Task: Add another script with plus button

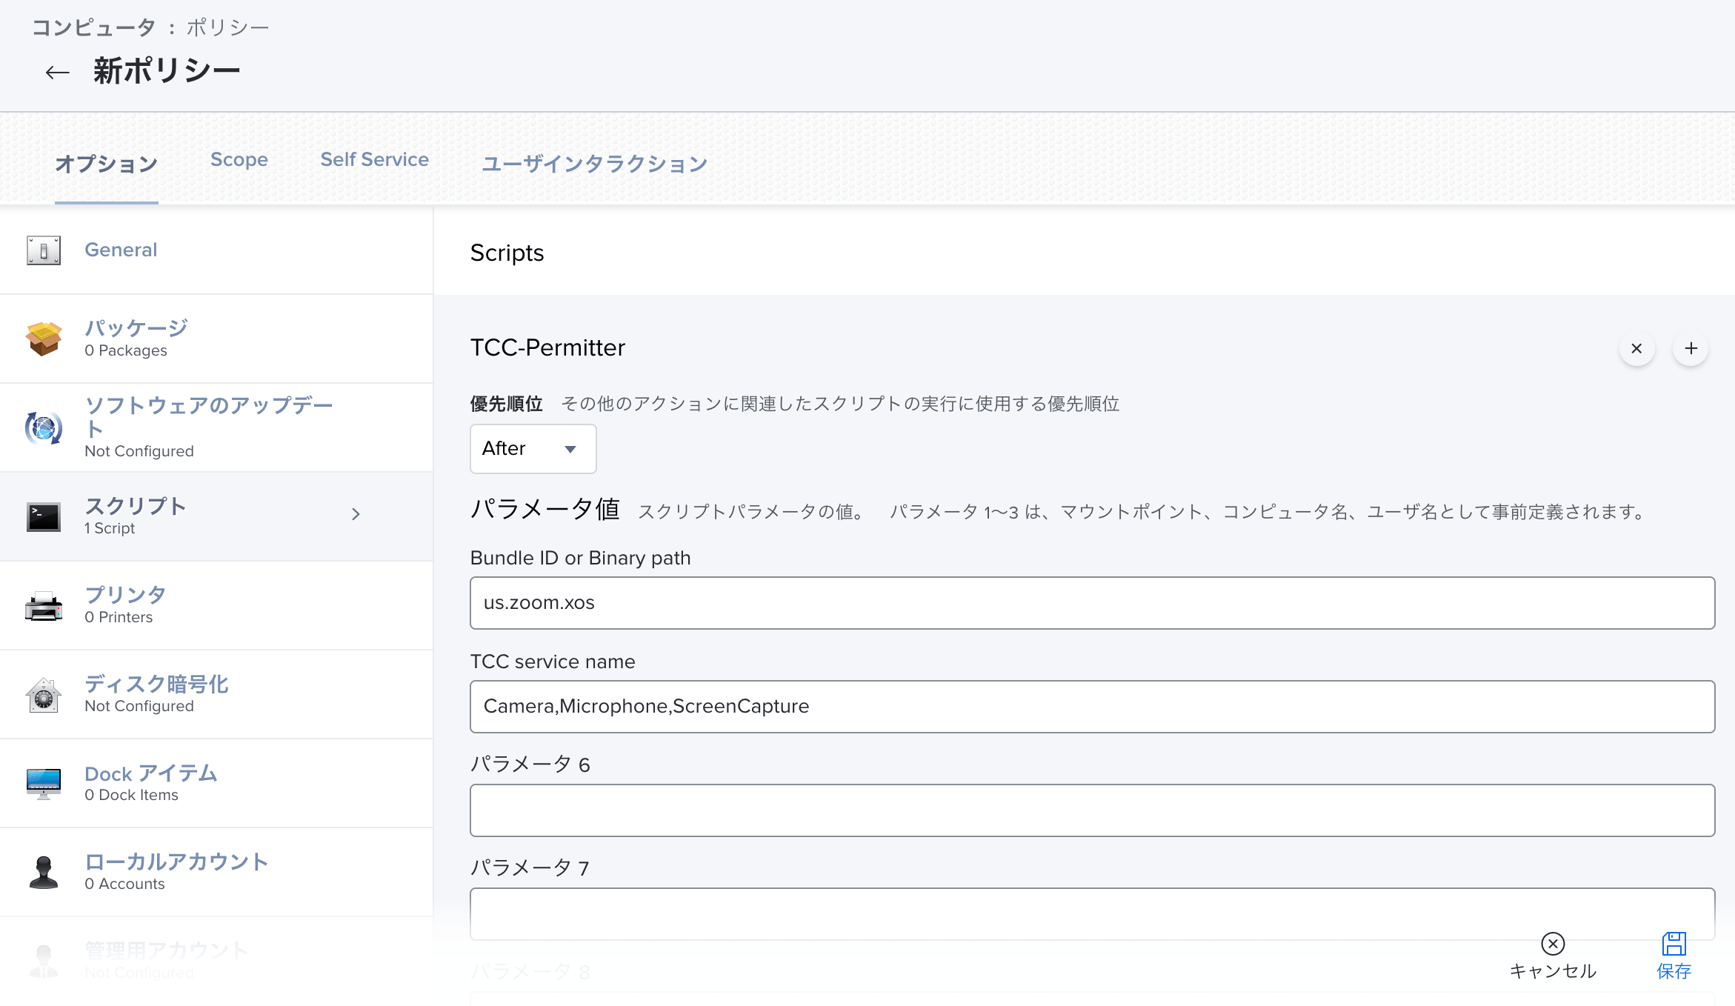Action: tap(1691, 348)
